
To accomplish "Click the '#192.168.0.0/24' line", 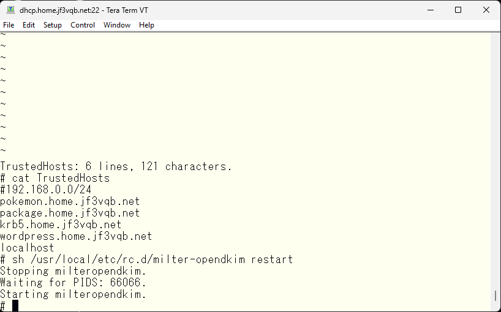I will click(46, 190).
